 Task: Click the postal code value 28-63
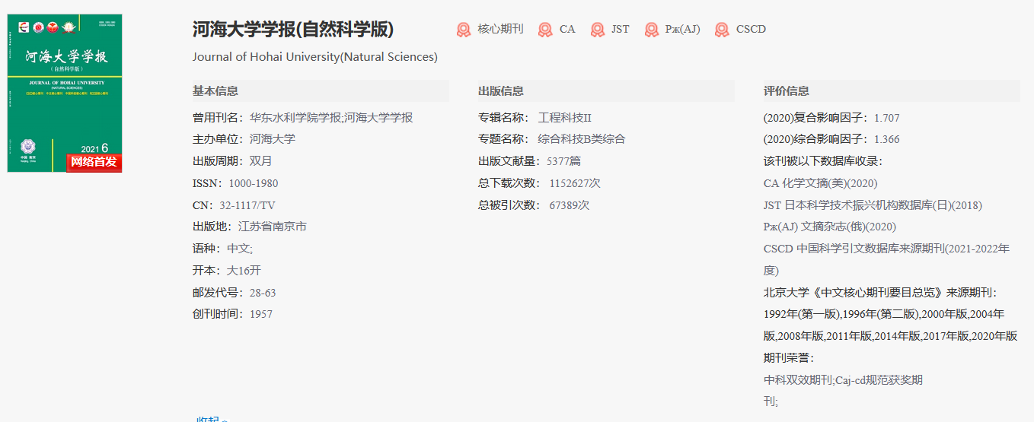(x=263, y=293)
